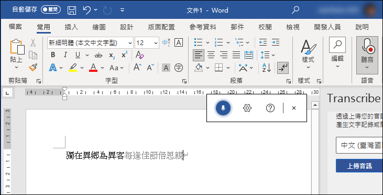Viewport: 383px width, 195px height.
Task: Click the character border A icon
Action: tap(179, 43)
